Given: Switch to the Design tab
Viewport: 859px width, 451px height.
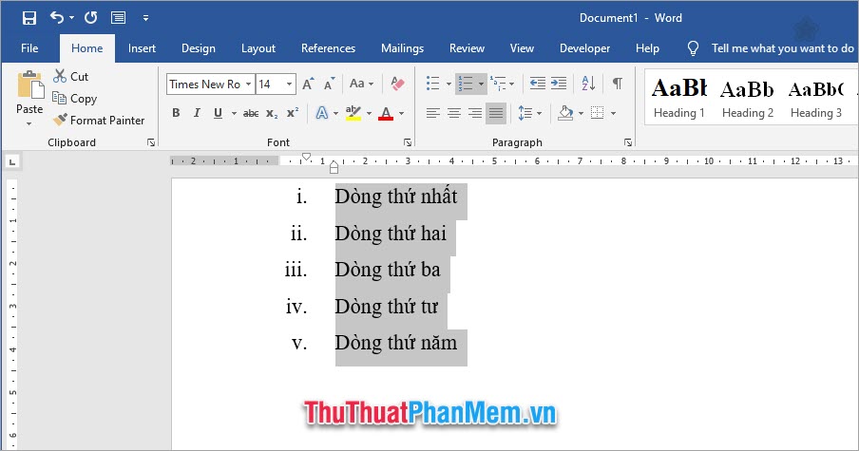Looking at the screenshot, I should (199, 48).
